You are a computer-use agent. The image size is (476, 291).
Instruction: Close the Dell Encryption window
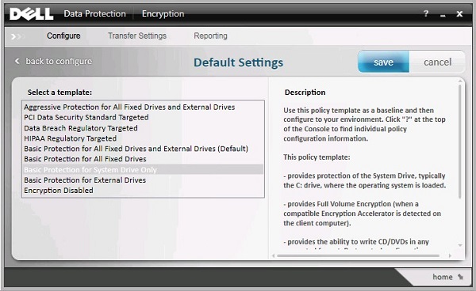(459, 14)
